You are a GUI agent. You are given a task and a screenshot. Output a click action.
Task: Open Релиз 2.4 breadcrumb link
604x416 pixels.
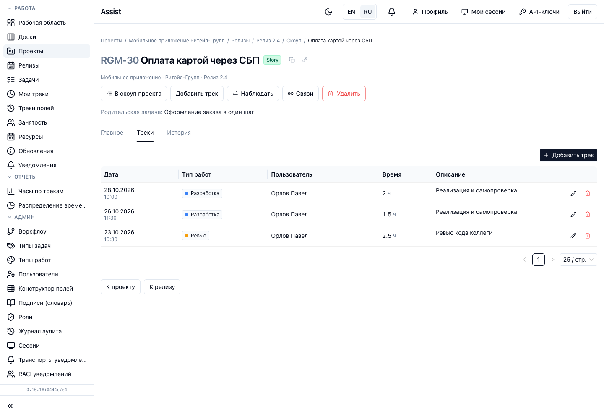268,41
